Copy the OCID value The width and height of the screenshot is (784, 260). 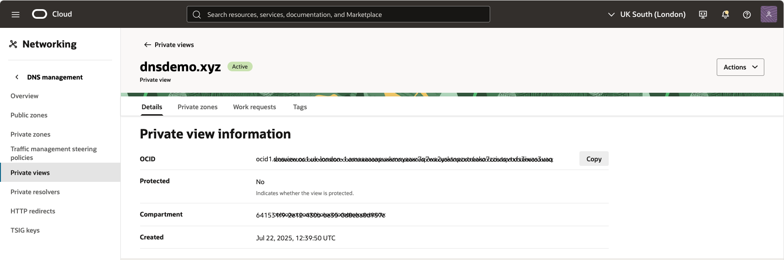tap(594, 159)
